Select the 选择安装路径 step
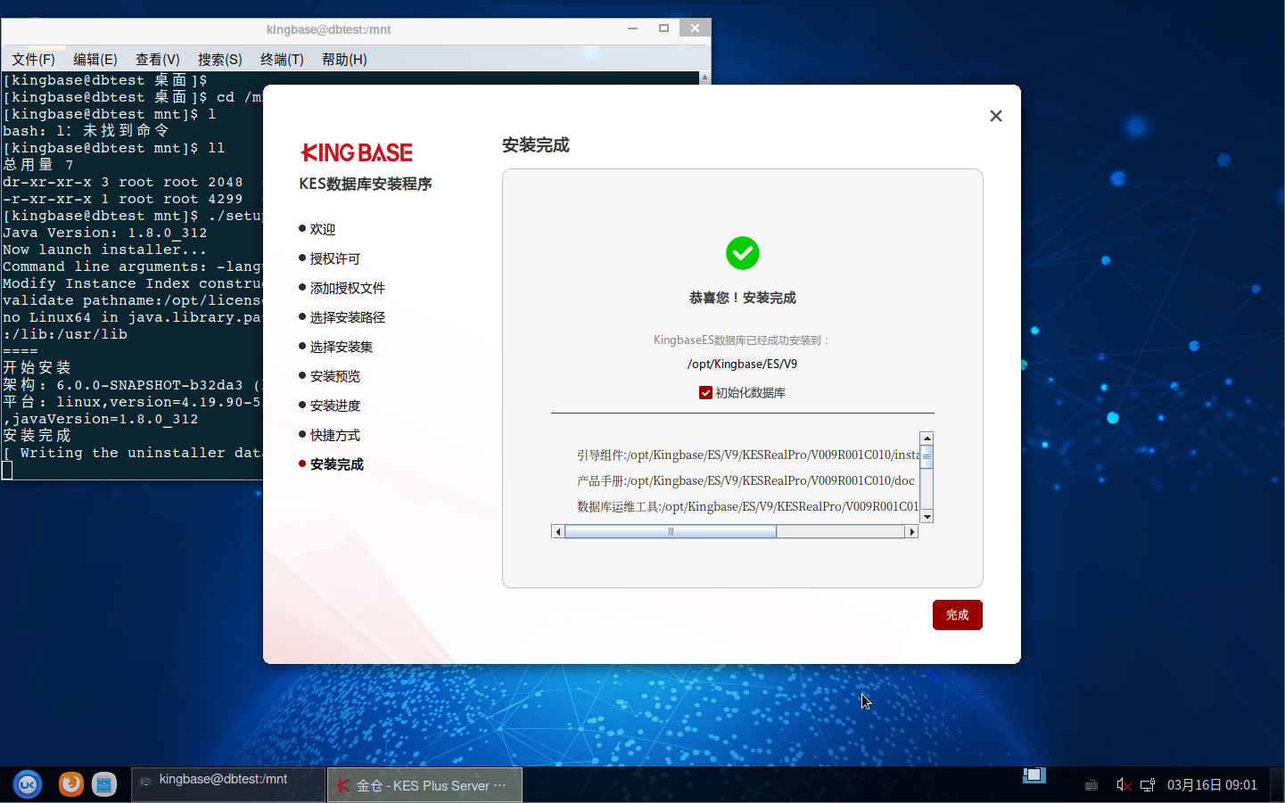This screenshot has height=803, width=1285. (x=347, y=317)
